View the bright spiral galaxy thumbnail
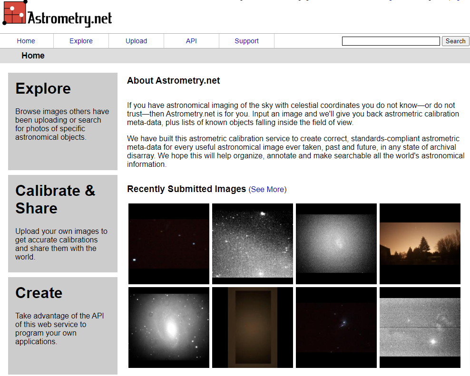 [x=169, y=328]
